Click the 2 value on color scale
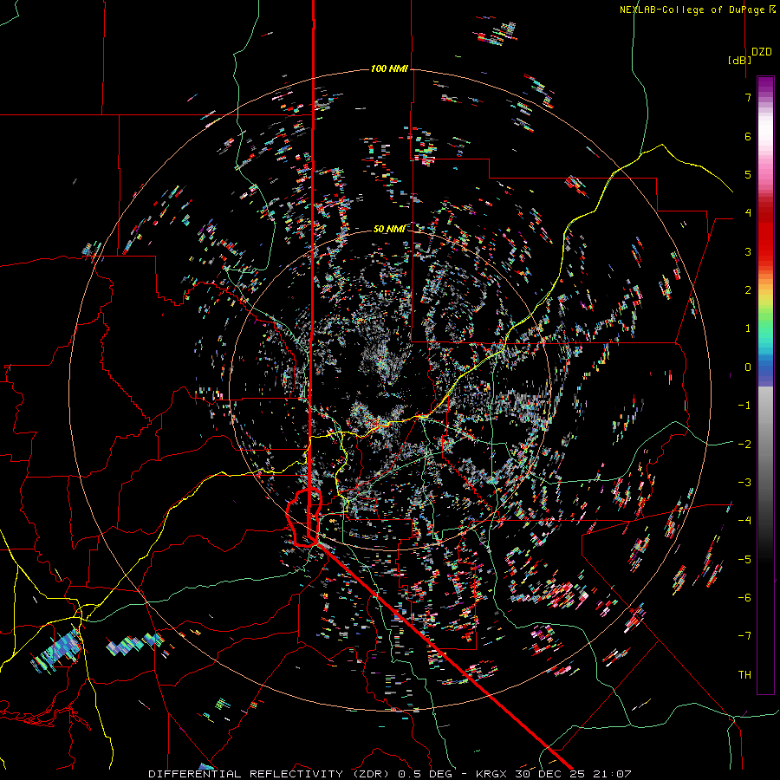Image resolution: width=780 pixels, height=780 pixels. click(748, 290)
